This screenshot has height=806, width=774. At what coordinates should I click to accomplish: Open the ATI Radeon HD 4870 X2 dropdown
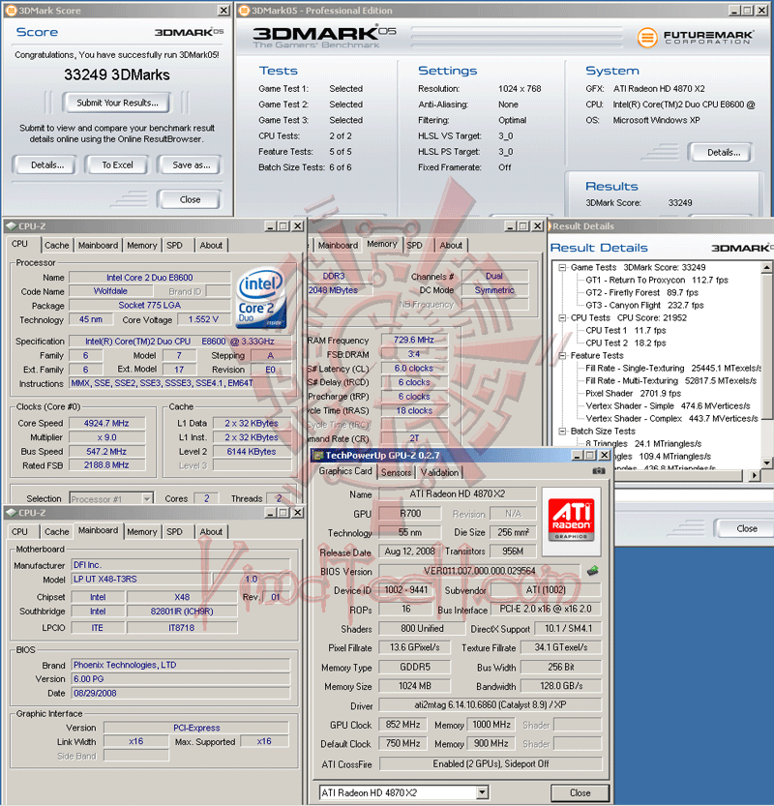[482, 792]
